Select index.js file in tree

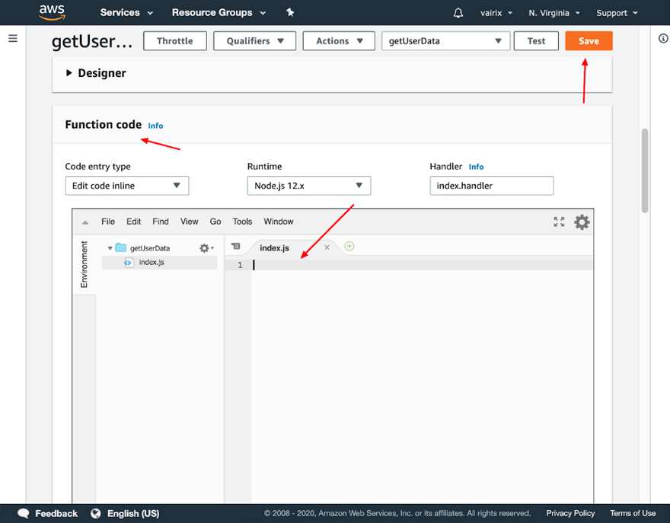pos(159,263)
